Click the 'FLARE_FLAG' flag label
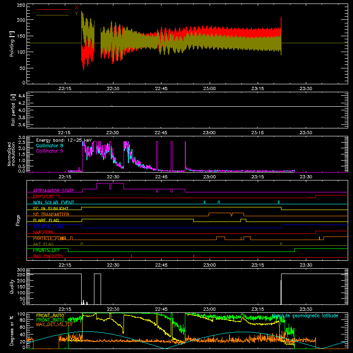Screen dimensions: 353x353 click(46, 220)
